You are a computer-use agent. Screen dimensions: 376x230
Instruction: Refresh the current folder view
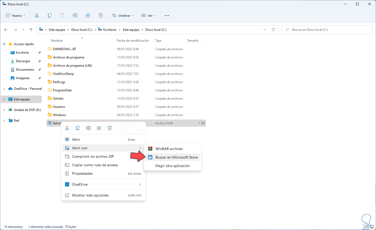(x=273, y=29)
